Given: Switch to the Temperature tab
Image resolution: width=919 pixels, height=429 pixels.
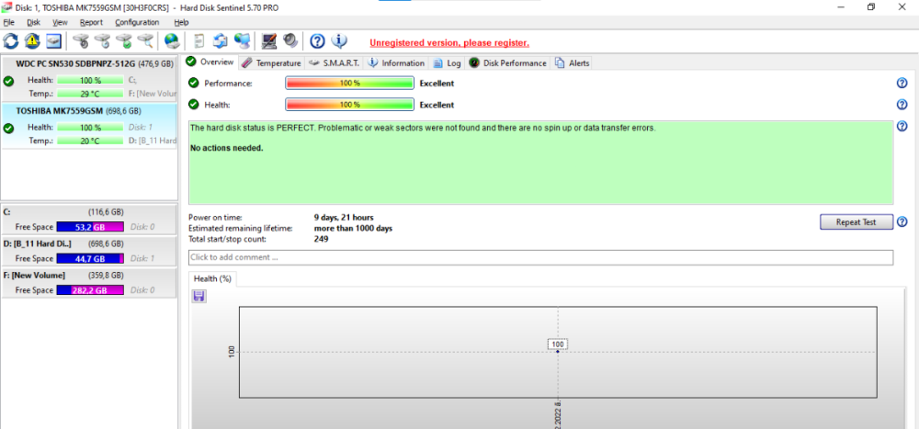Looking at the screenshot, I should pyautogui.click(x=271, y=63).
